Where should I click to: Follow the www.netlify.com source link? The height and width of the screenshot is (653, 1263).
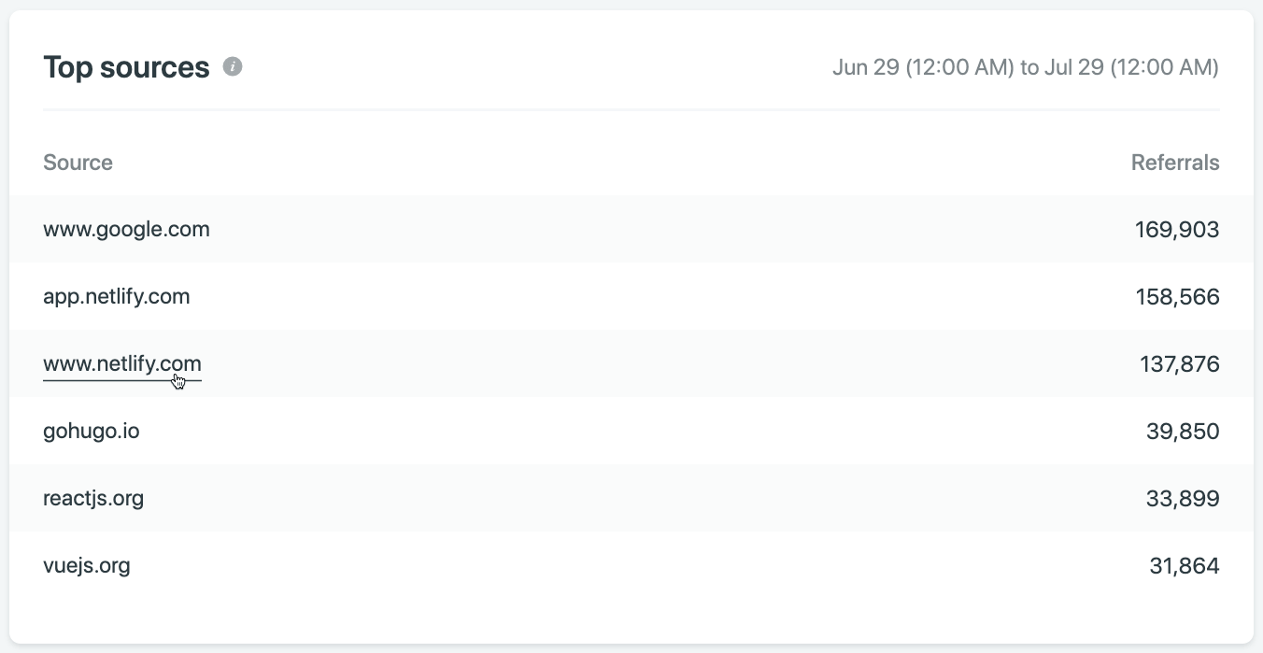[x=121, y=364]
